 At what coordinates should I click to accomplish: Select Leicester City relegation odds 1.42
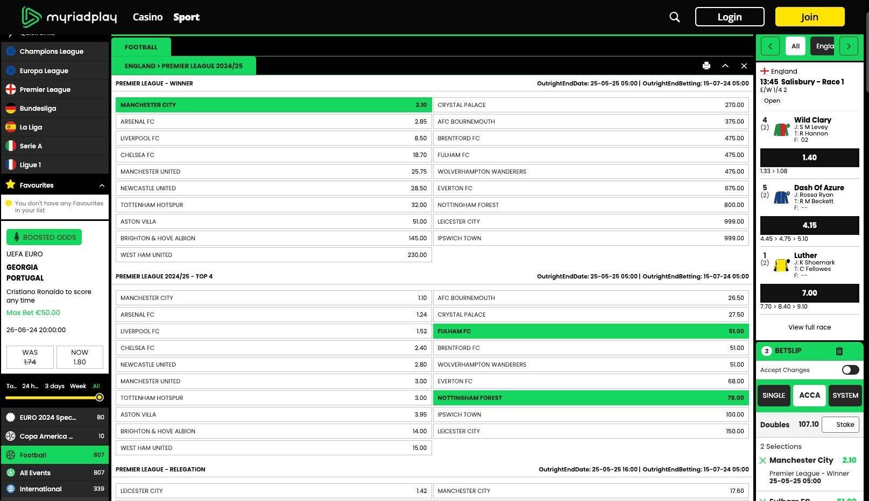pyautogui.click(x=274, y=491)
